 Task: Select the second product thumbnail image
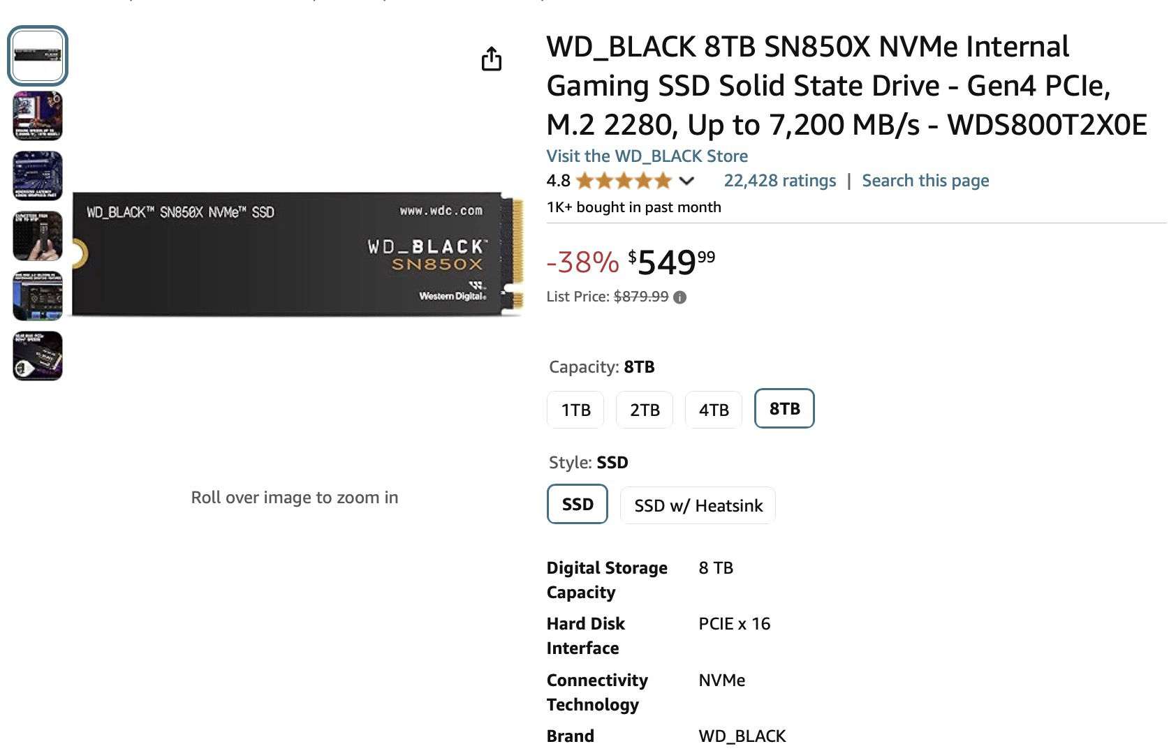[x=38, y=116]
